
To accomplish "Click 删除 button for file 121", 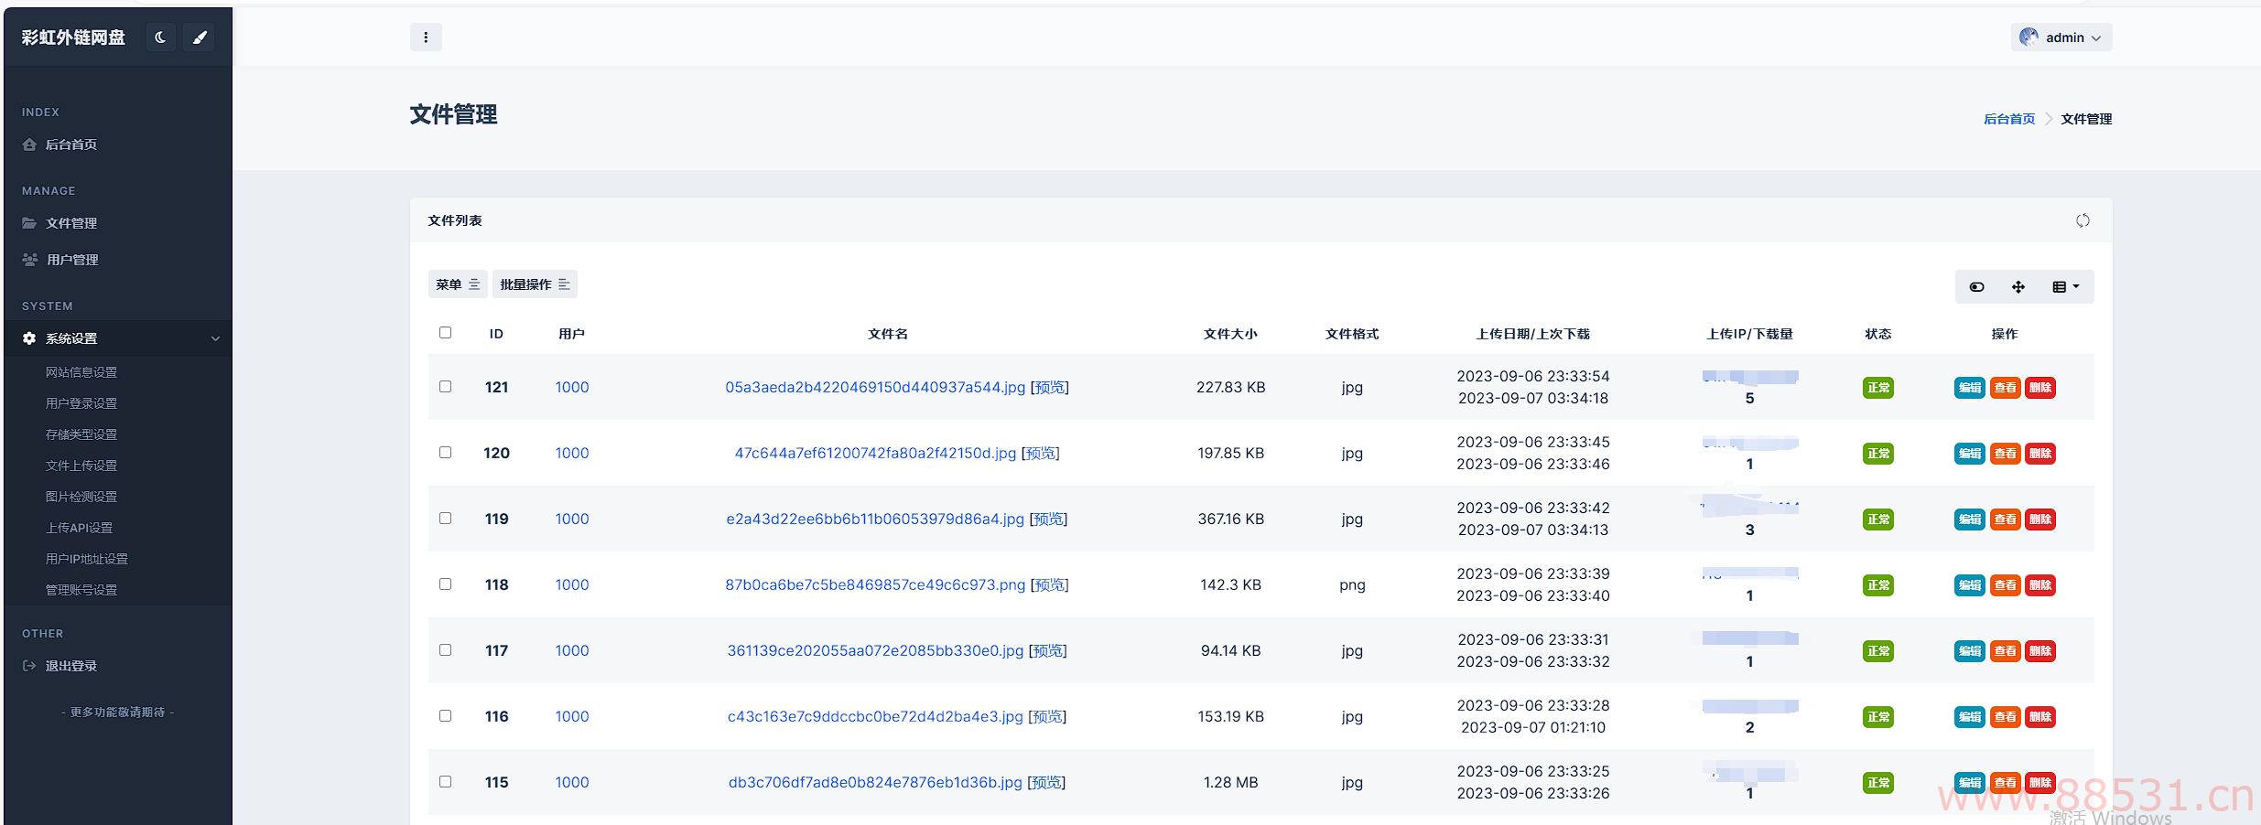I will (x=2040, y=388).
